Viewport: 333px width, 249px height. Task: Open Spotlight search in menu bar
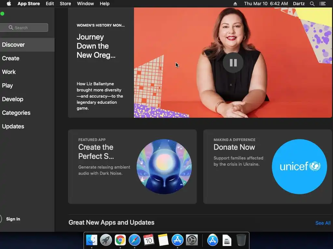click(x=312, y=4)
